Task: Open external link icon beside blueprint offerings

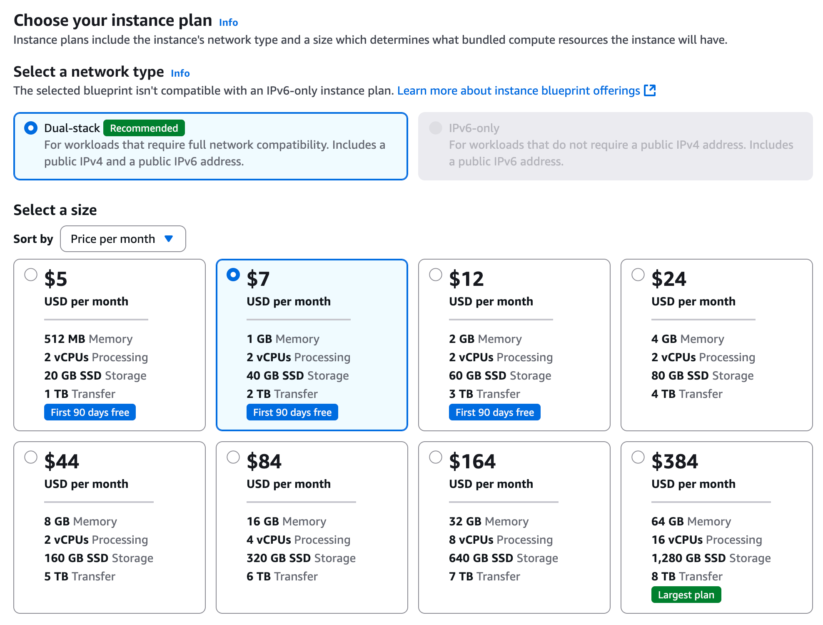Action: tap(649, 90)
